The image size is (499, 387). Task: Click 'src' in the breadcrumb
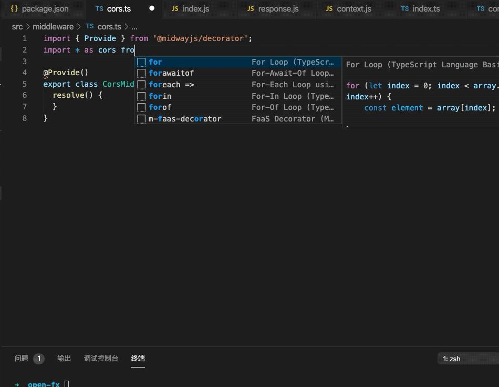[17, 27]
